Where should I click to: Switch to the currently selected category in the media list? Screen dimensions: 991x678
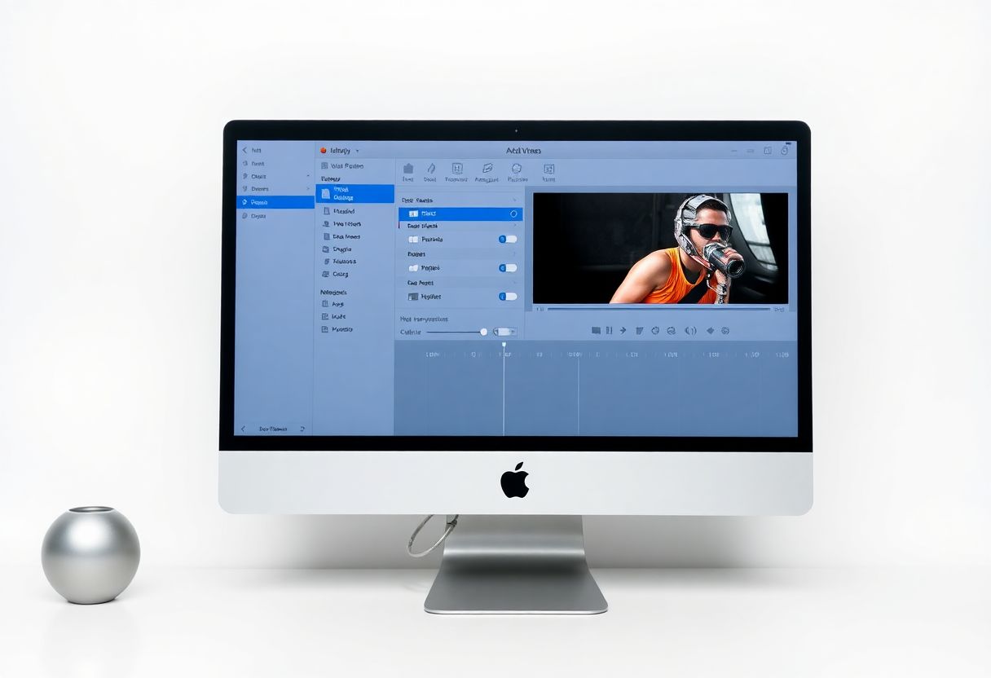pos(354,194)
